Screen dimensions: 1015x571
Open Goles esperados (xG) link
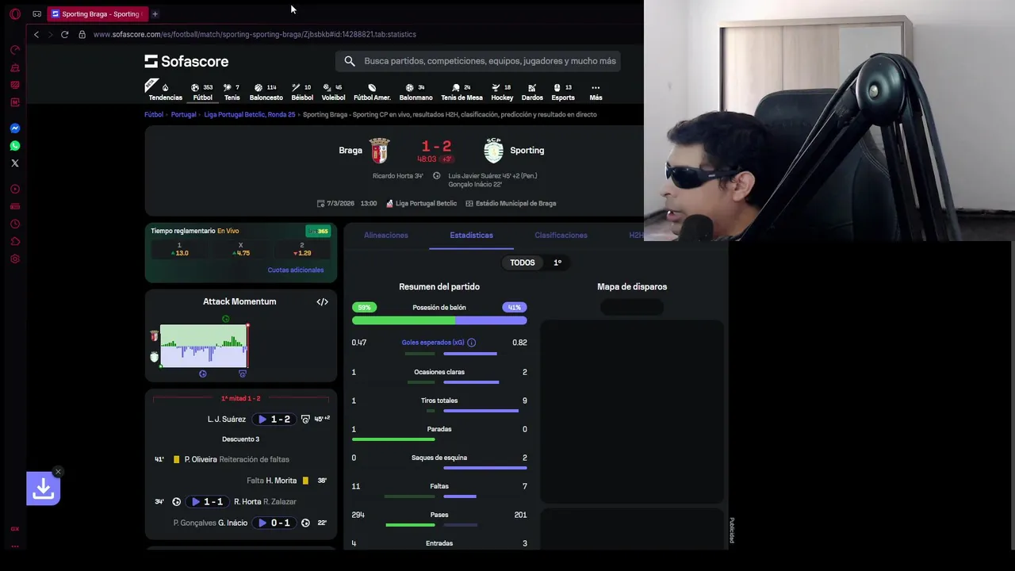pyautogui.click(x=433, y=343)
